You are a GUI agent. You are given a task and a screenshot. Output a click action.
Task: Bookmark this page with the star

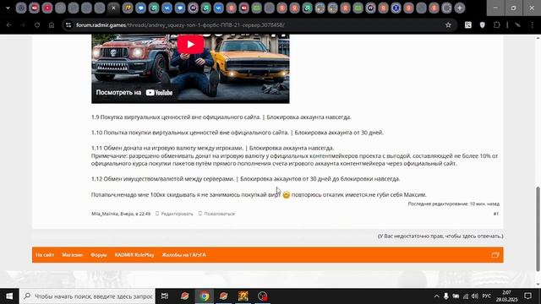(x=448, y=24)
